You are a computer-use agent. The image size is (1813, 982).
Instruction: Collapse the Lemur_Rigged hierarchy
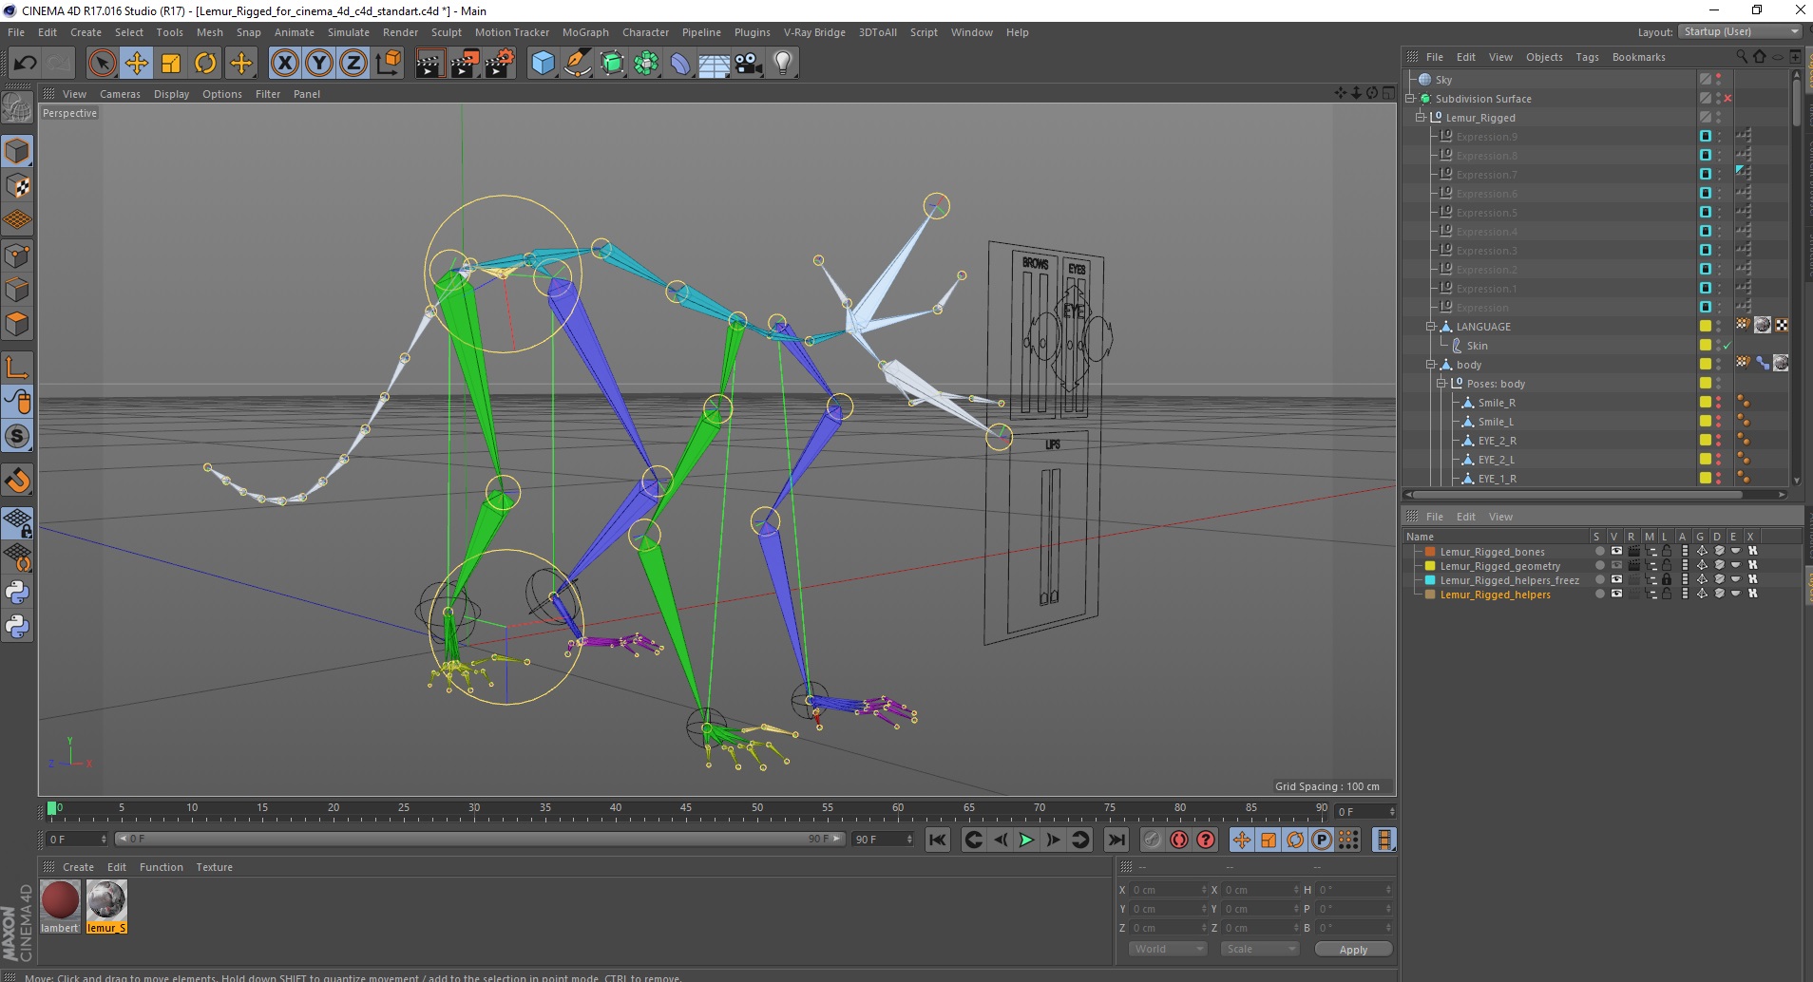[x=1421, y=118]
